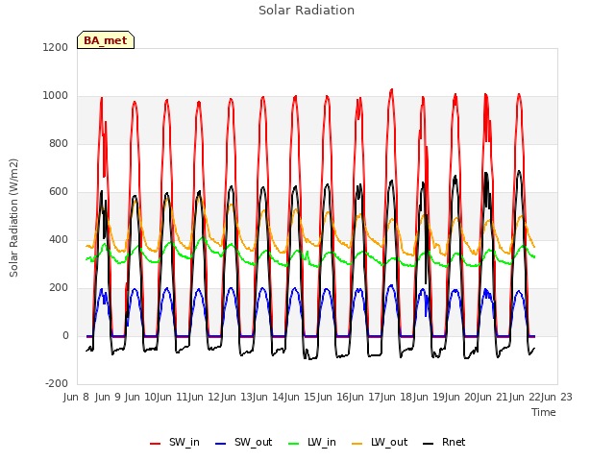Click the BA_met annotation label

[106, 40]
